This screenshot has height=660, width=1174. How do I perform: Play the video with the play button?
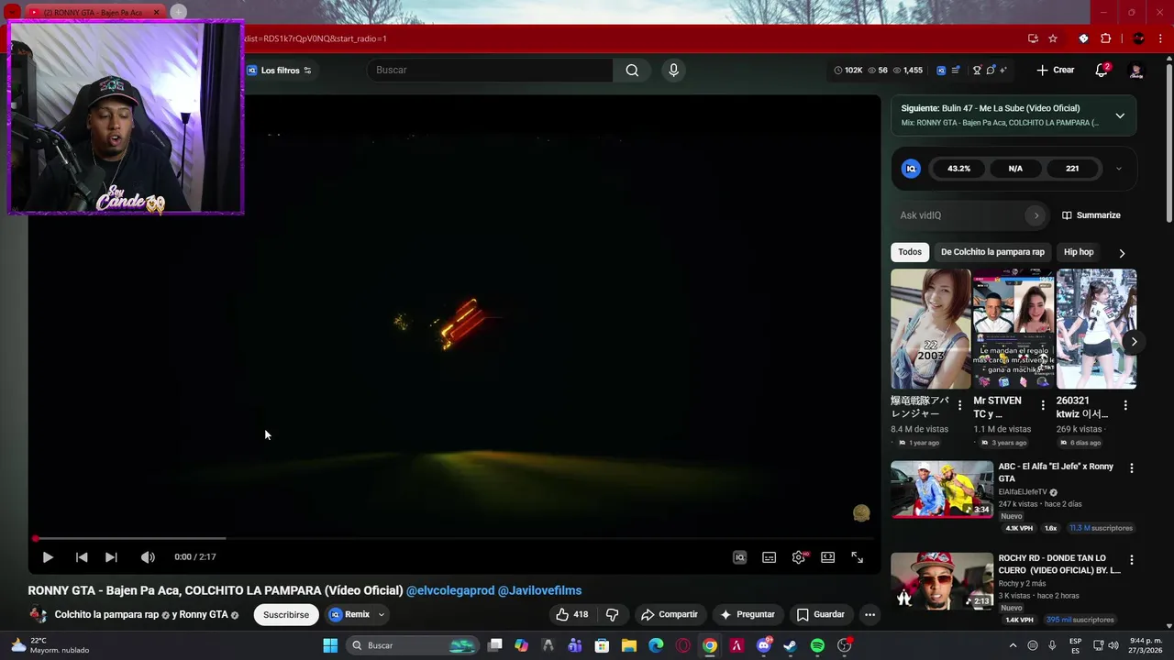48,557
